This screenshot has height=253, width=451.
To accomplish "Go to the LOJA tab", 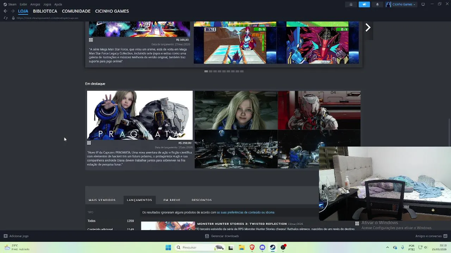I will point(23,11).
